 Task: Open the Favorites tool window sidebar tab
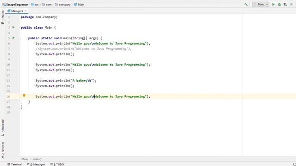coord(3,150)
